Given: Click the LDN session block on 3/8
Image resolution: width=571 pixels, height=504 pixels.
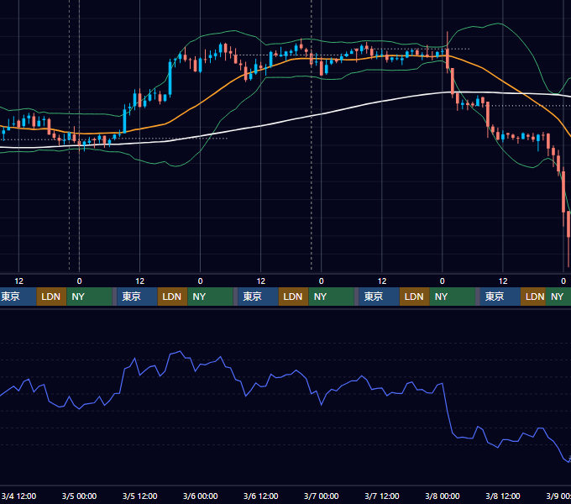Looking at the screenshot, I should click(533, 297).
